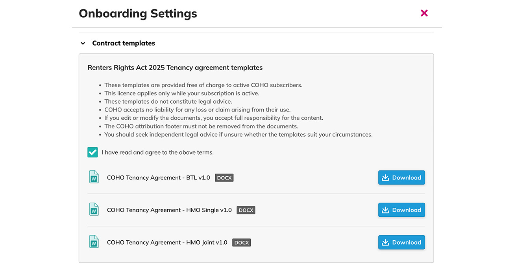Select the COHO Tenancy Agreement - BTL v1.0 title
Screen dimensions: 514x267
pos(159,177)
